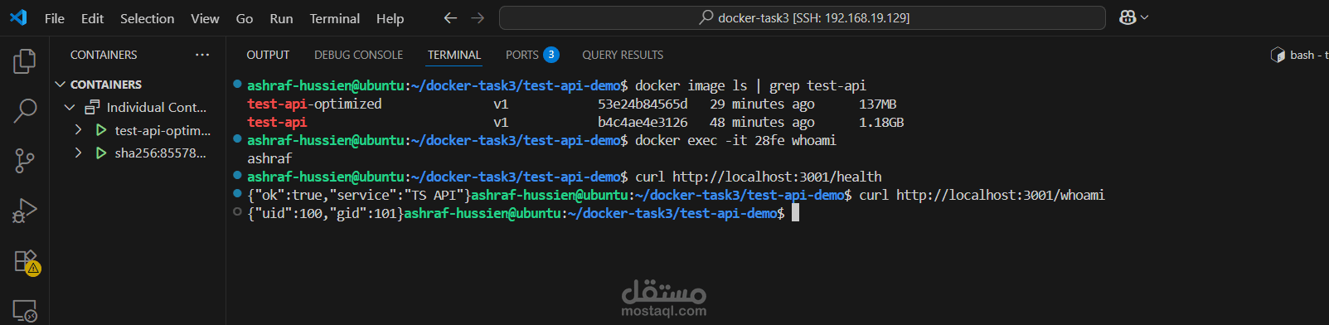1329x325 pixels.
Task: Open the Terminal menu
Action: (x=335, y=18)
